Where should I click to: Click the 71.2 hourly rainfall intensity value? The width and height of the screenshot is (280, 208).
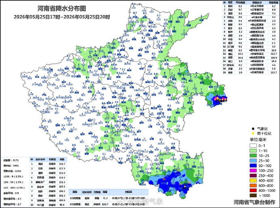click(x=105, y=198)
